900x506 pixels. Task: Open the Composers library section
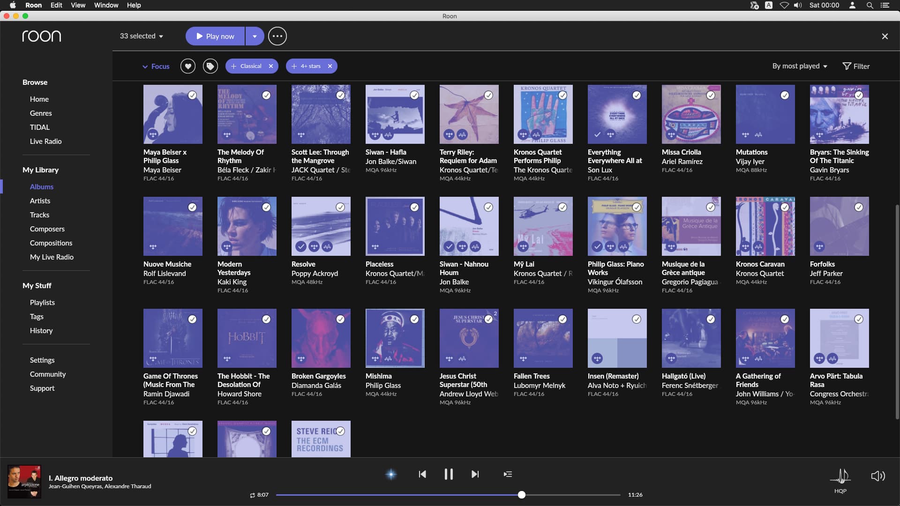47,229
